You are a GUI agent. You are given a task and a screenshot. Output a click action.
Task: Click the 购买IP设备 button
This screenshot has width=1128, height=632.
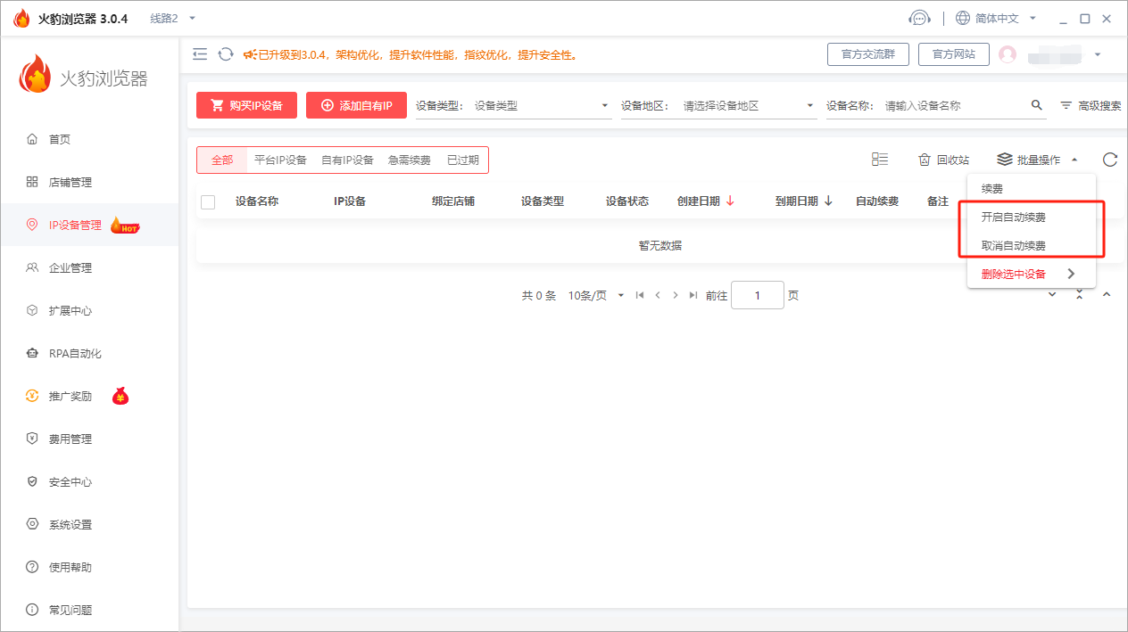246,104
